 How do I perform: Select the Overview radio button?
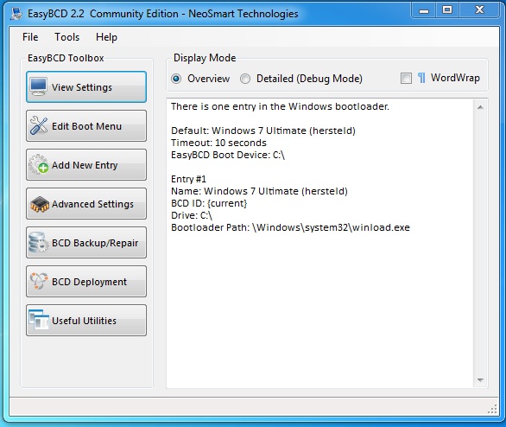click(176, 79)
